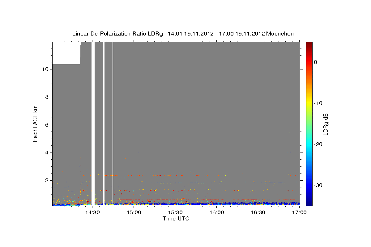The height and width of the screenshot is (247, 371).
Task: Click the 16:30 time tick label
Action: coord(258,212)
